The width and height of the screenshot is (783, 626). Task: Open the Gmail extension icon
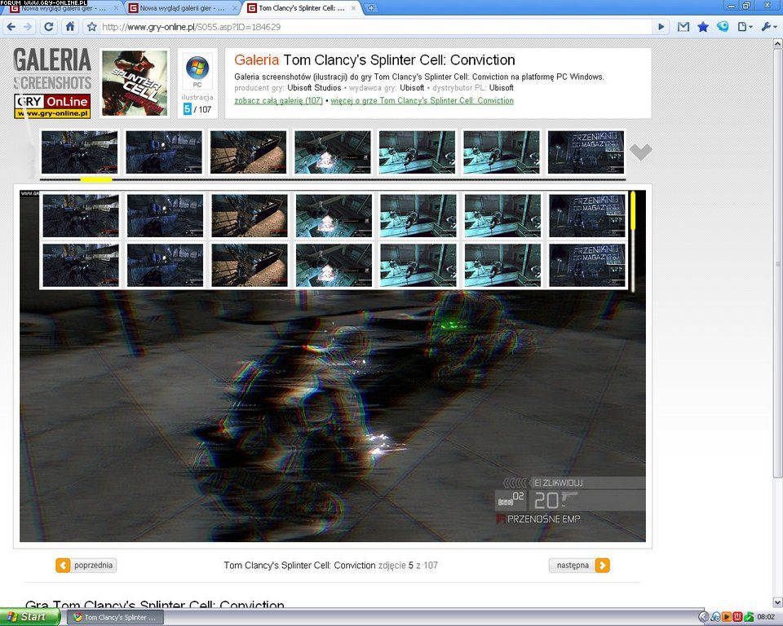coord(683,27)
